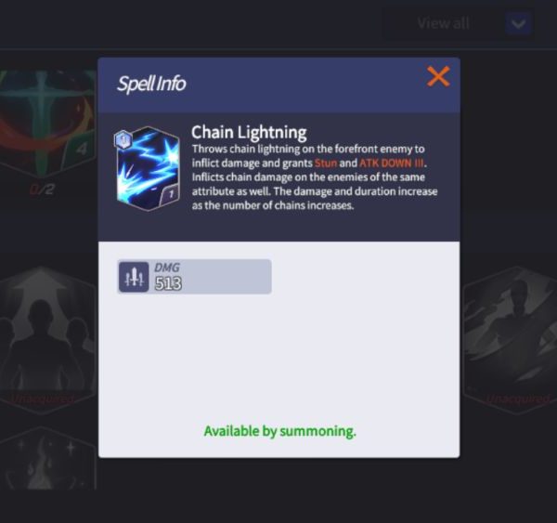Screen dimensions: 557x523
Task: Expand the dropdown chevron beside View all
Action: (x=518, y=23)
